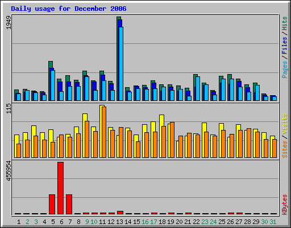Click day label 1 on the x-axis

pyautogui.click(x=19, y=222)
